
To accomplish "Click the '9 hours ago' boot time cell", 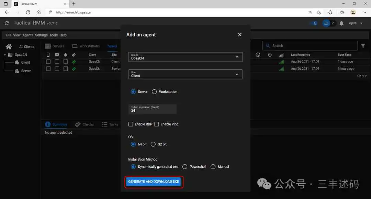I will point(346,69).
